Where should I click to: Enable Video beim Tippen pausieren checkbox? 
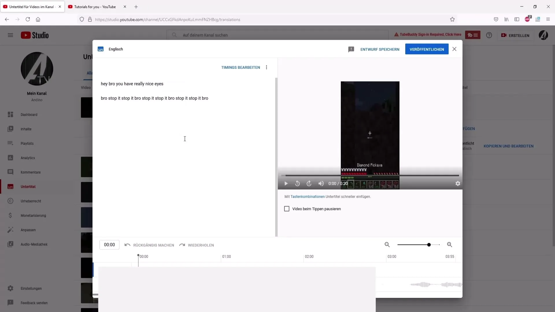tap(287, 208)
